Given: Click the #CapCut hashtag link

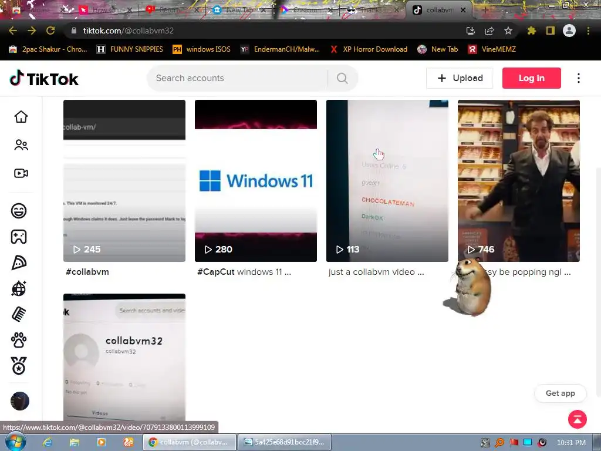Looking at the screenshot, I should click(216, 272).
